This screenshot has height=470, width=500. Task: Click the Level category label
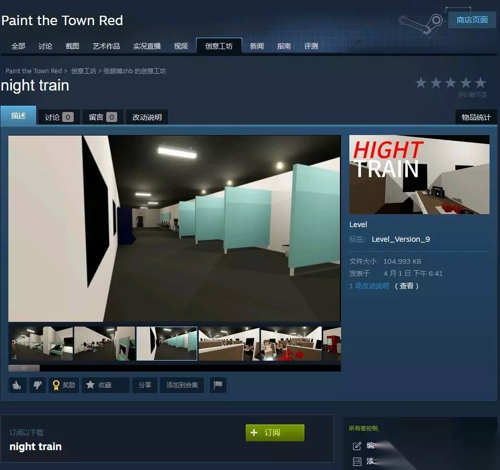point(358,225)
